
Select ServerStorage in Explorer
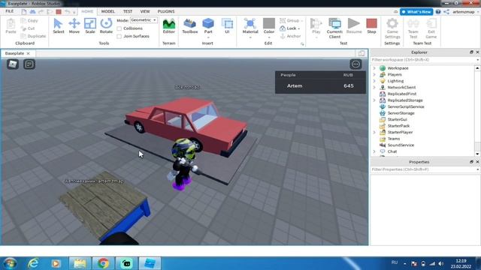tap(401, 113)
